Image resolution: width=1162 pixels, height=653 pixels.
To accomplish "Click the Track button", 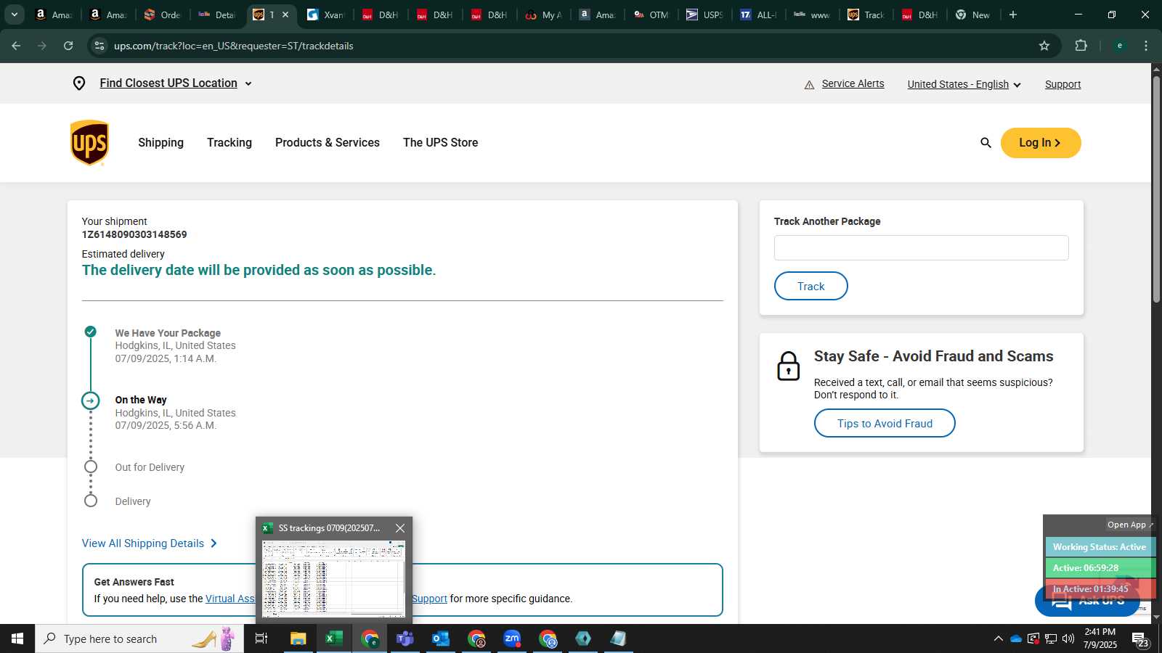I will (811, 286).
